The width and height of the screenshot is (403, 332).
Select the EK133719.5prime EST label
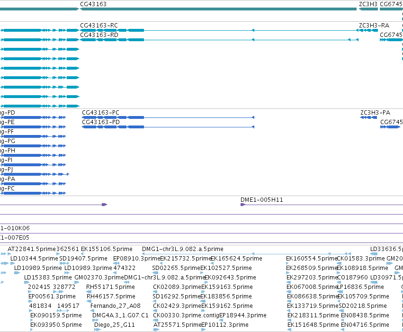pyautogui.click(x=313, y=306)
